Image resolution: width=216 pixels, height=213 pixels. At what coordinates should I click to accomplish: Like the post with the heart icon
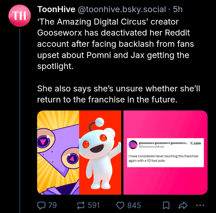(x=120, y=205)
